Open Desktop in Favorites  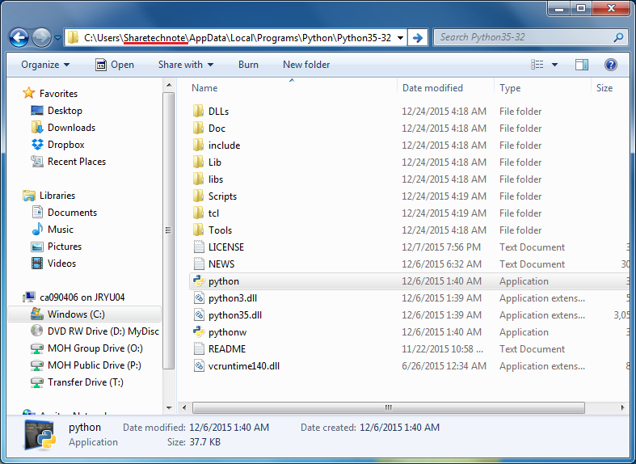pos(57,110)
